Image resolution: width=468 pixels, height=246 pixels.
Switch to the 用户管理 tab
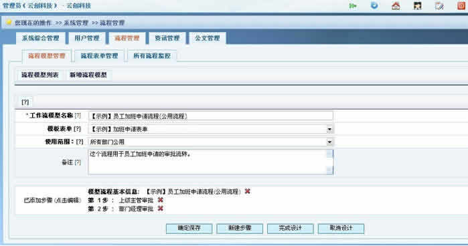(x=87, y=38)
